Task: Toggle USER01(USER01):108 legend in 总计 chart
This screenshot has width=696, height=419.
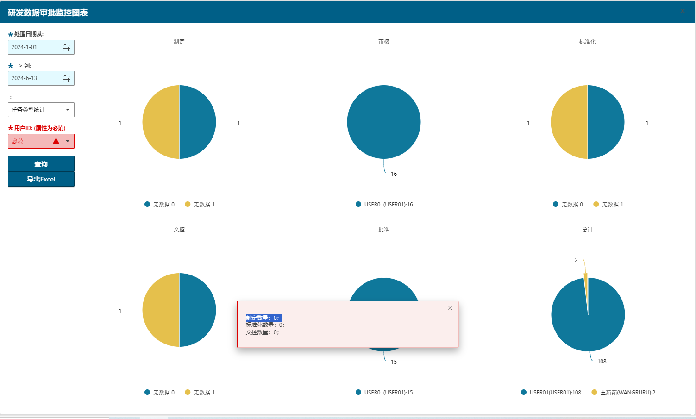Action: click(551, 392)
